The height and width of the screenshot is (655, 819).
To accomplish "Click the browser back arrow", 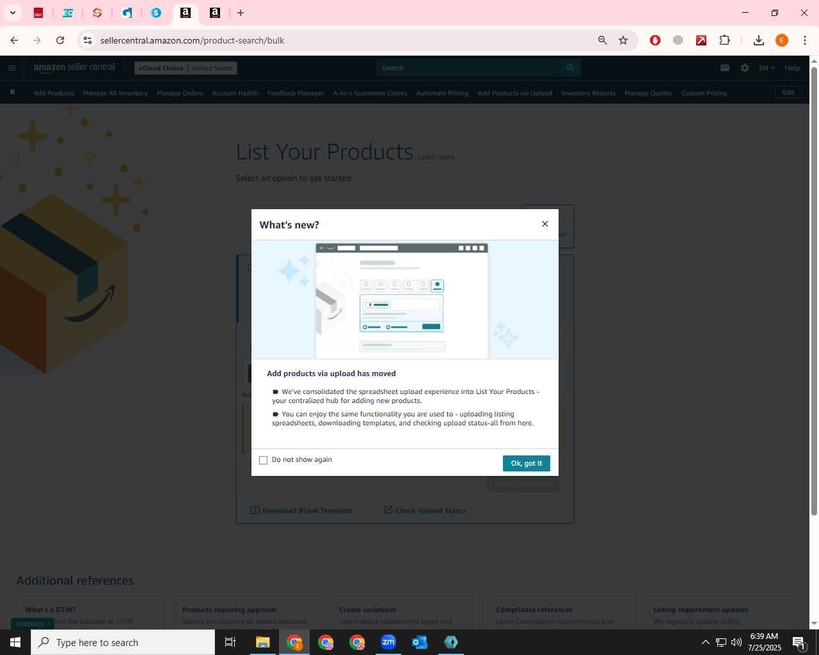I will (x=14, y=40).
